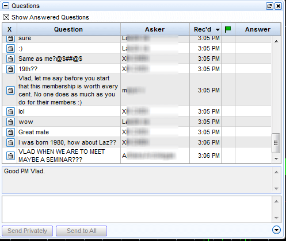
Task: Click trash icon beside '19th??' question
Action: click(10, 69)
